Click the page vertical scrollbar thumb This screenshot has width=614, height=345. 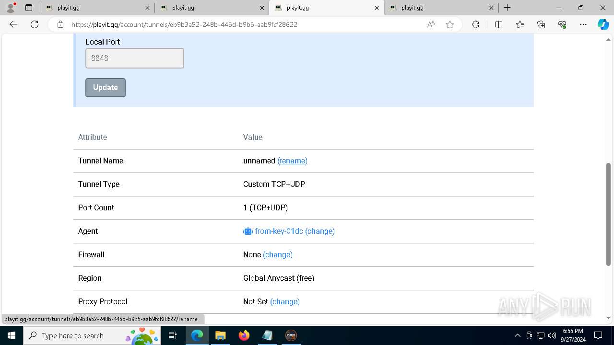click(x=608, y=214)
